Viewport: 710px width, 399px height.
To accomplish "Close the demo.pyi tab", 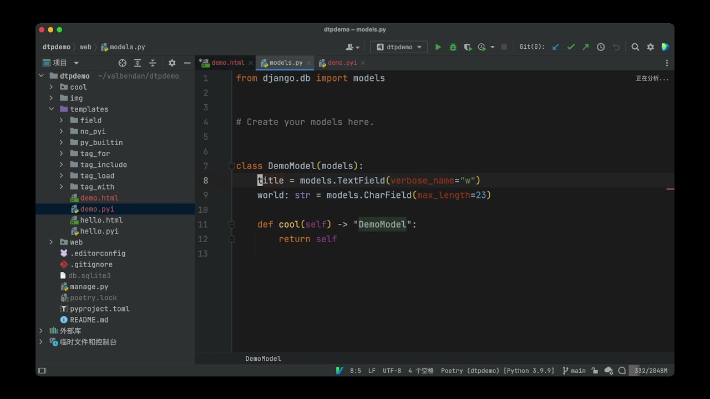I will pos(363,63).
